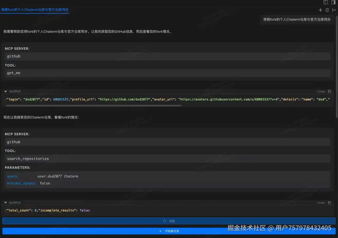Toggle the right sidebar layout icon
This screenshot has width=338, height=238.
(x=334, y=2)
